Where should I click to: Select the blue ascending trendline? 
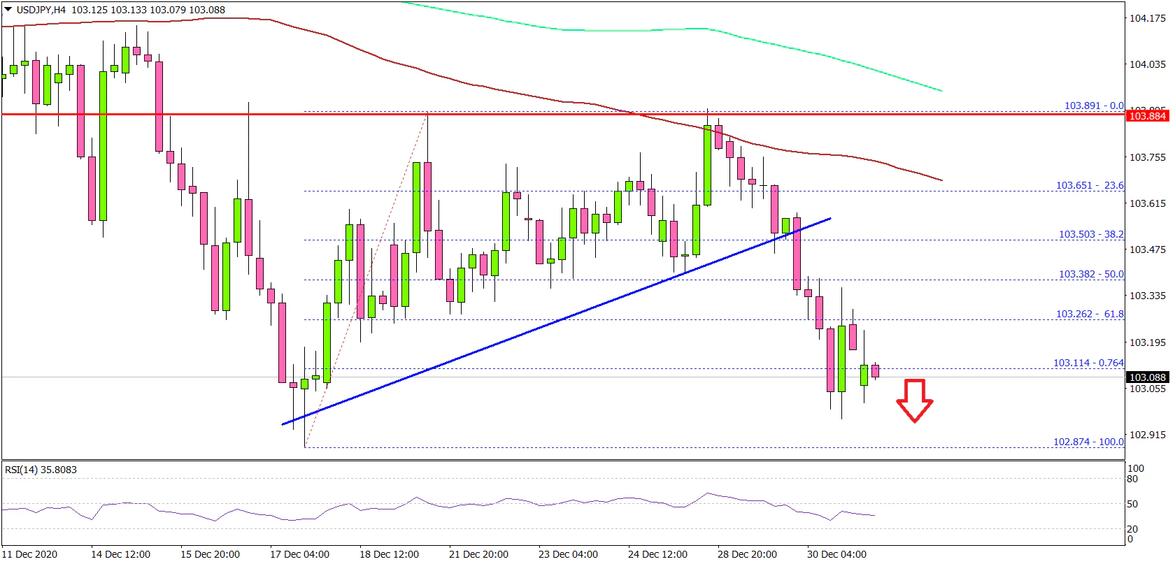tap(560, 321)
